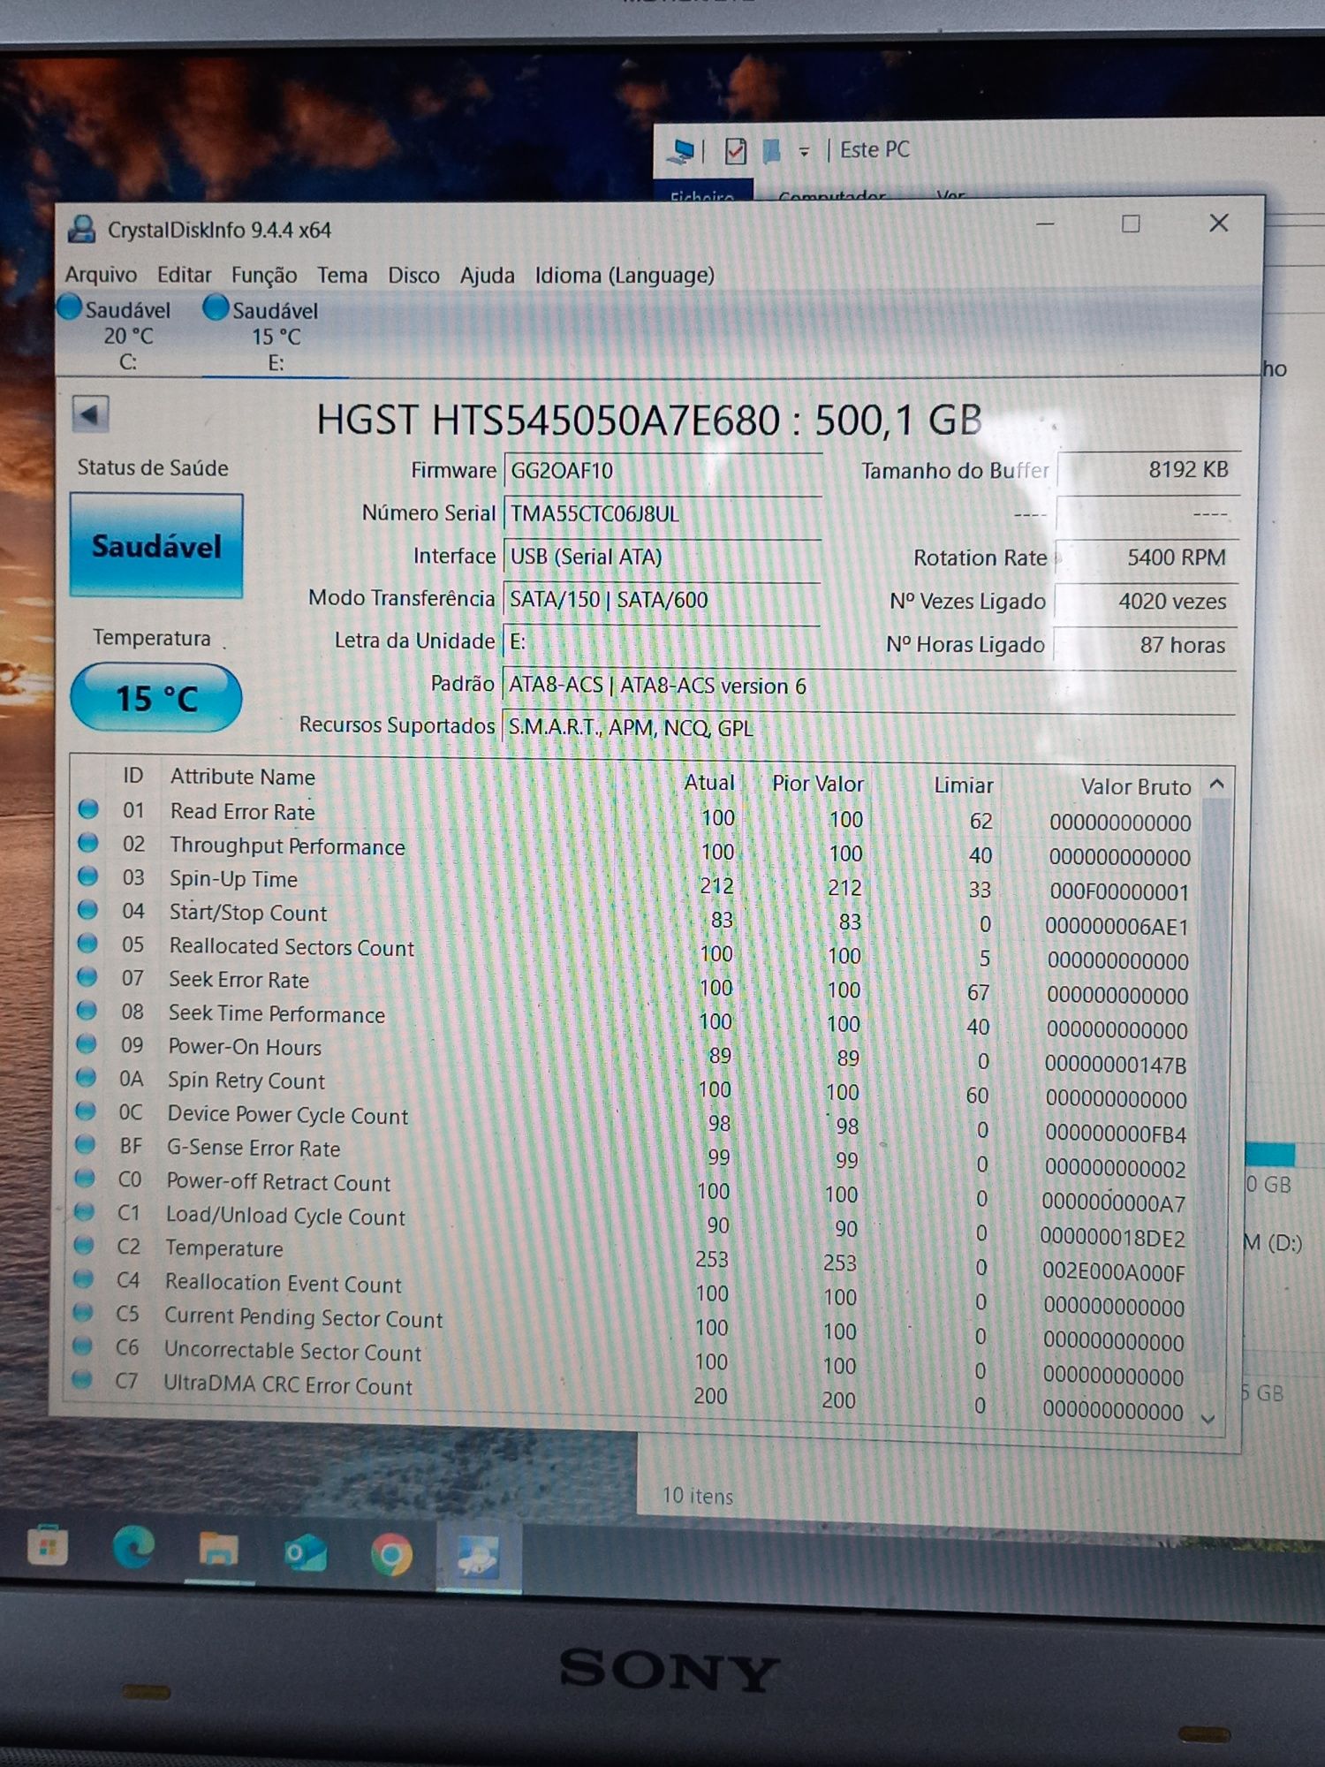The image size is (1325, 1767).
Task: Click status dot for Temperature row
Action: pyautogui.click(x=83, y=1246)
